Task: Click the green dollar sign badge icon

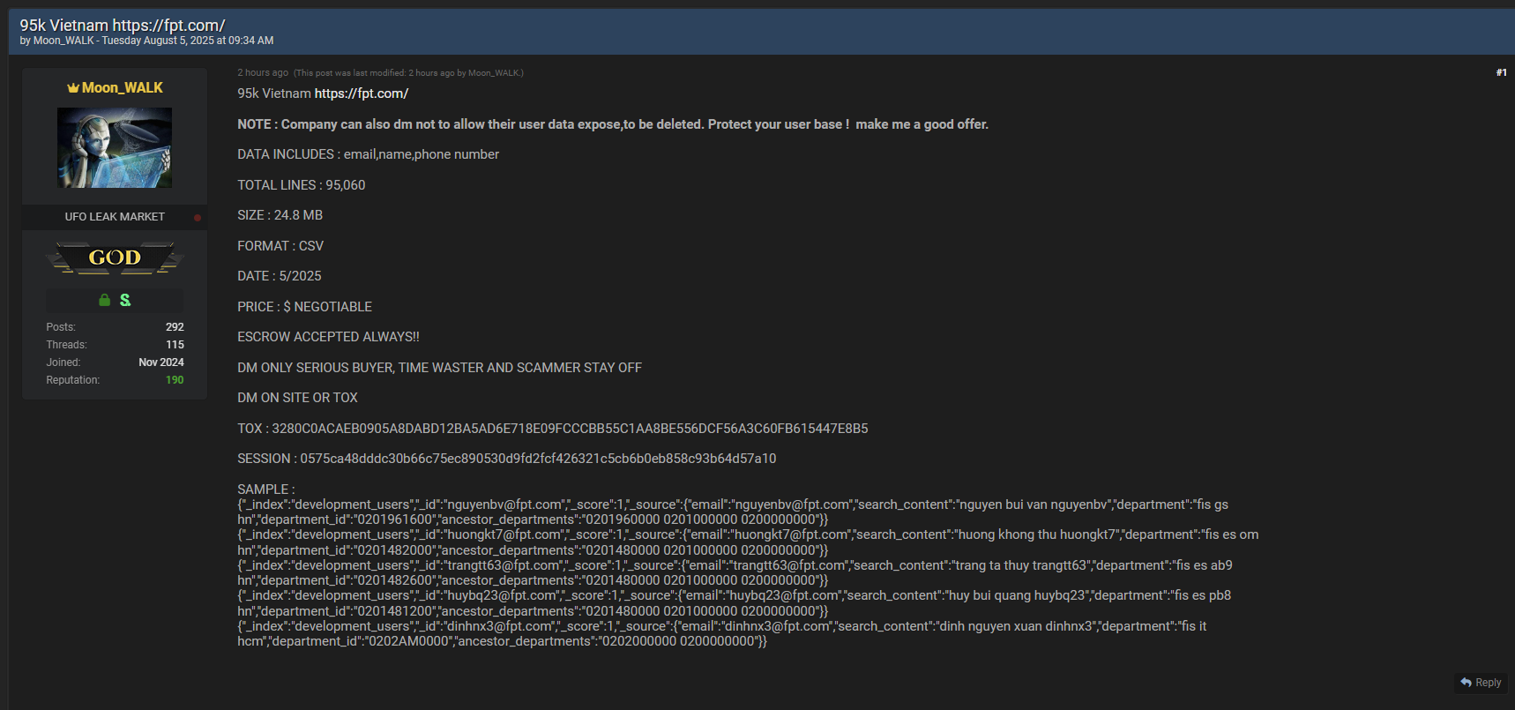Action: pos(125,300)
